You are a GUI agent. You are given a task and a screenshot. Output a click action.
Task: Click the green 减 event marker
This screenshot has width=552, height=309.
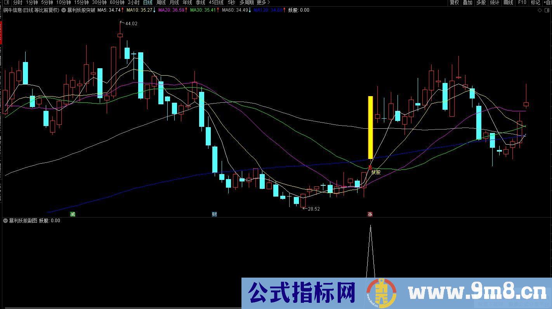[x=73, y=214]
